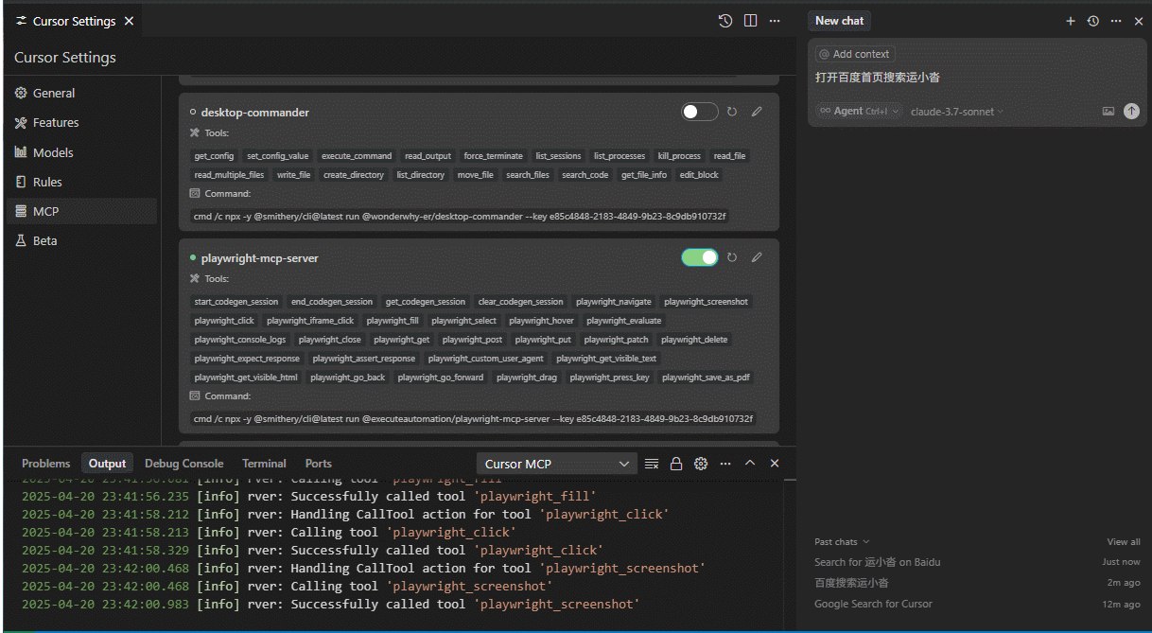The height and width of the screenshot is (633, 1152).
Task: Open the Cursor MCP output channel dropdown
Action: [557, 464]
